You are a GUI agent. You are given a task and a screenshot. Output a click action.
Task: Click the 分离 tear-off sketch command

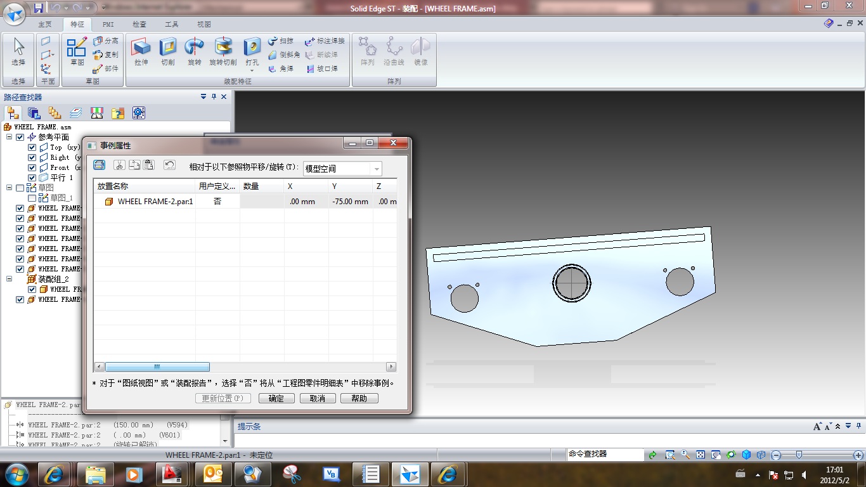tap(106, 41)
